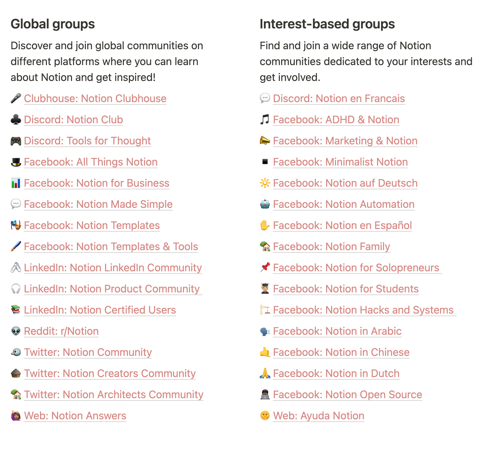Open Discord: Notion en Francais link
Viewport: 489px width, 456px height.
point(339,99)
